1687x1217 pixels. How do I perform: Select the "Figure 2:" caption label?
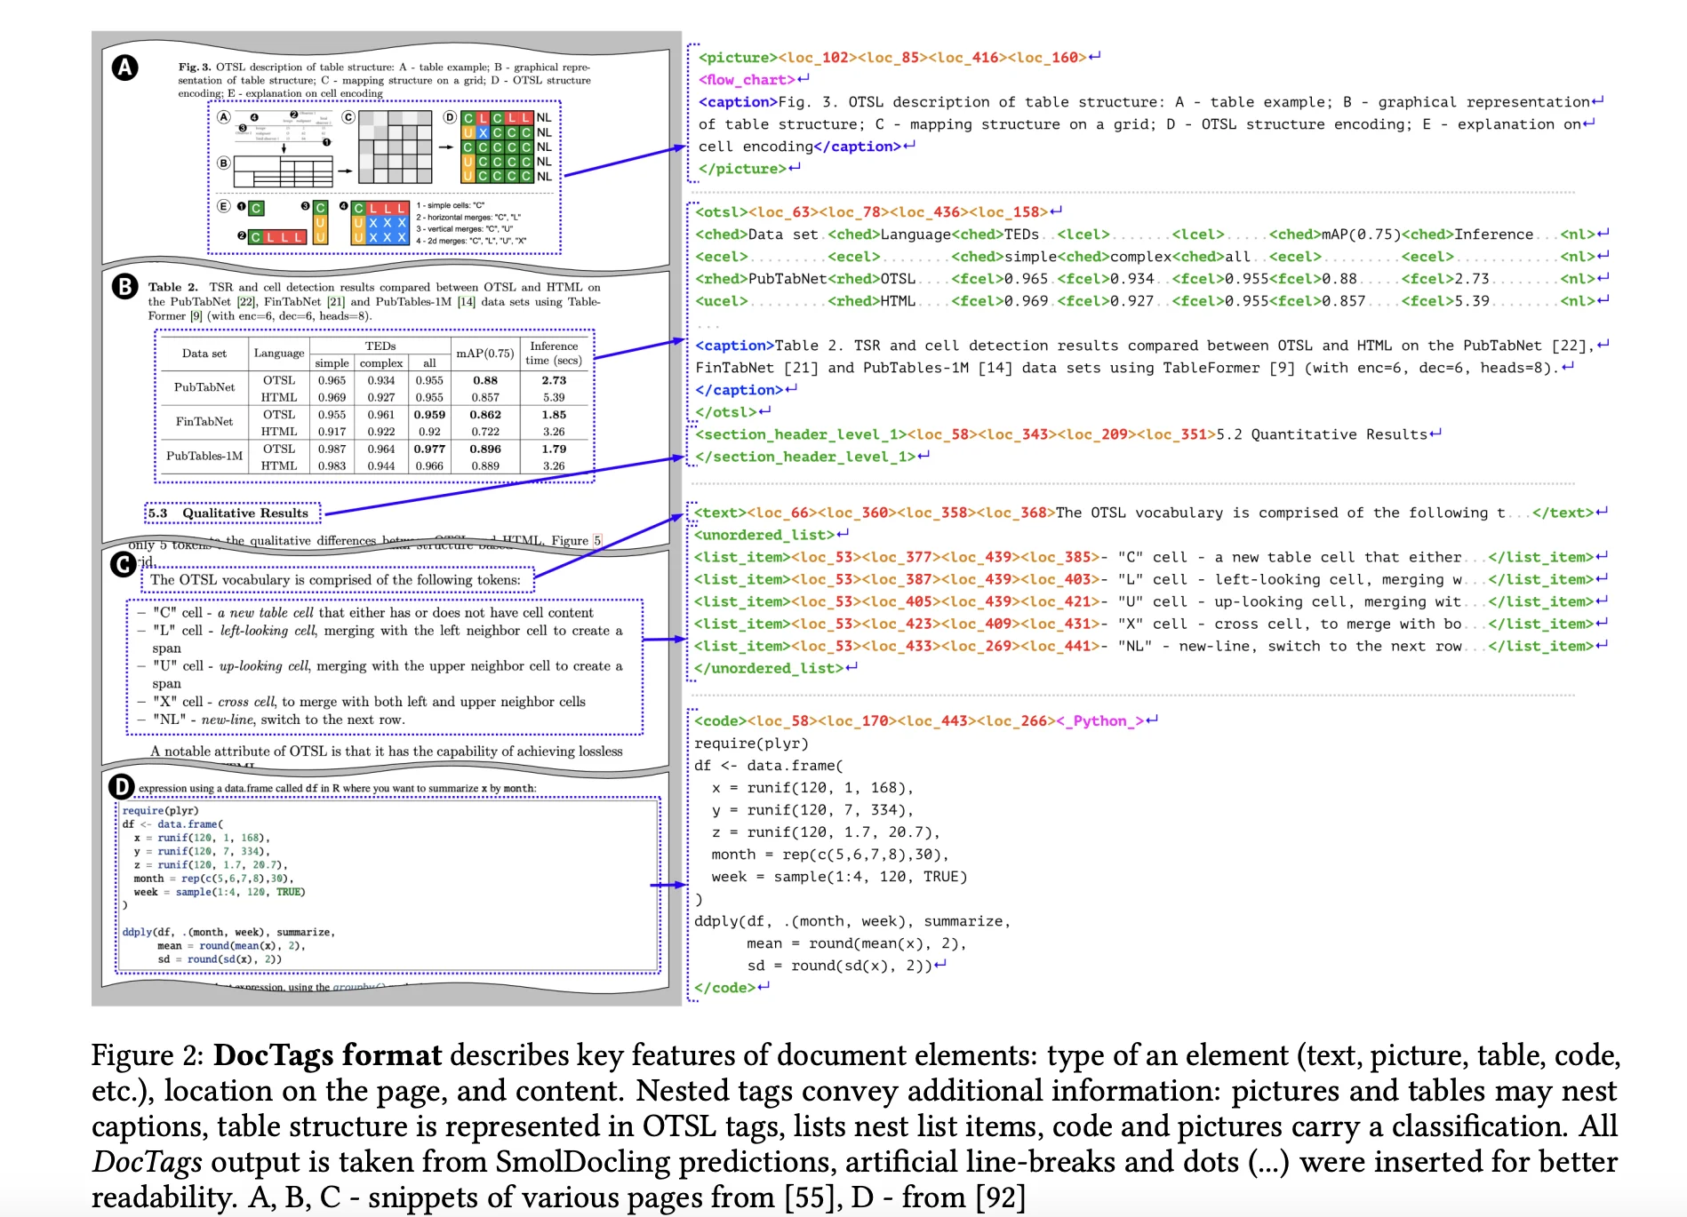(x=148, y=1055)
